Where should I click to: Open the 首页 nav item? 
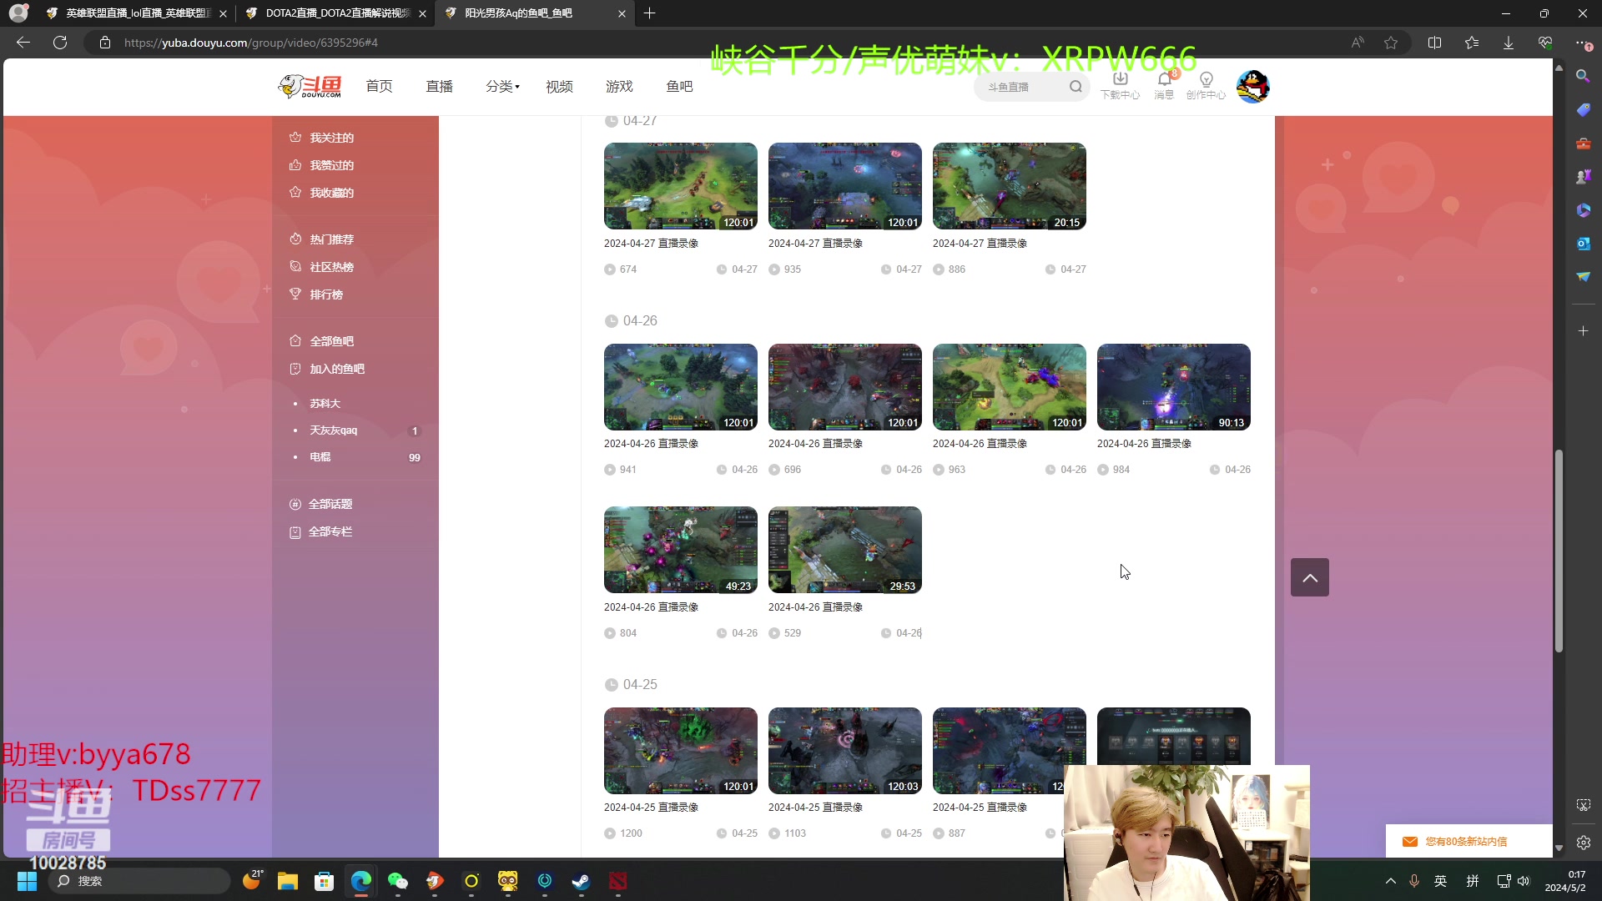click(x=379, y=86)
